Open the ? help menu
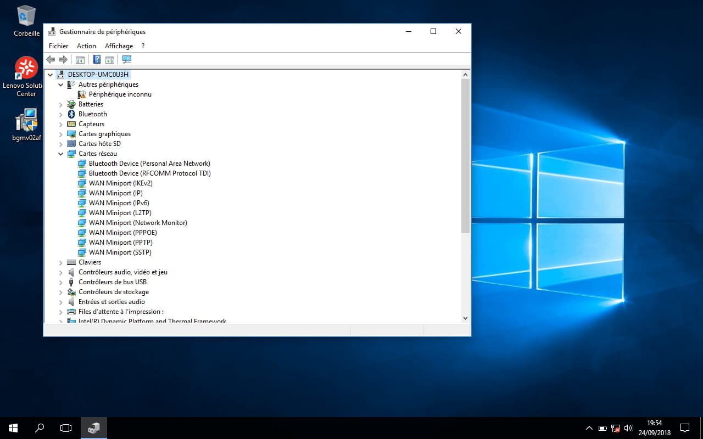This screenshot has width=703, height=439. (x=143, y=46)
